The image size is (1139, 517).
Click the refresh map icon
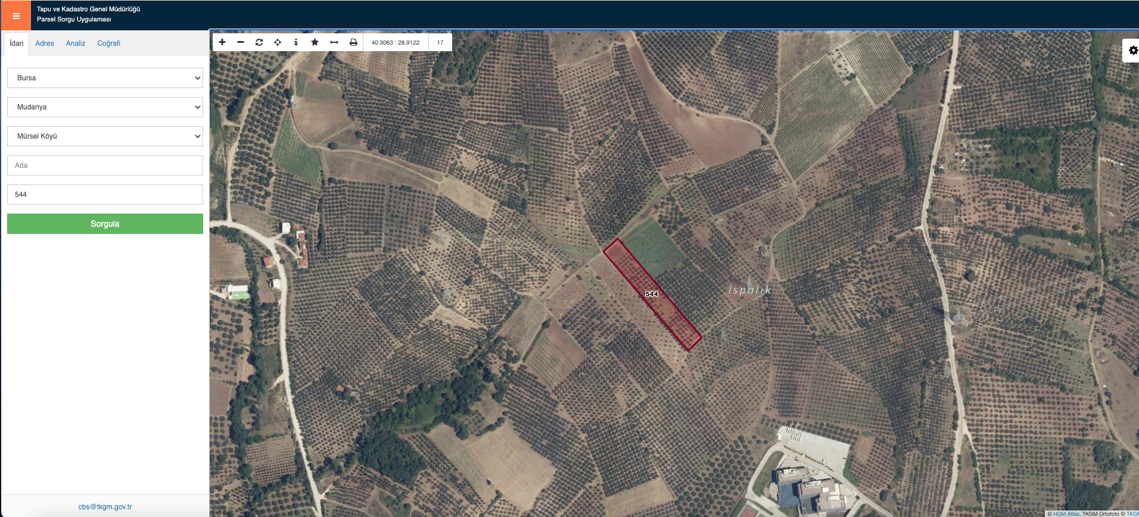[259, 42]
